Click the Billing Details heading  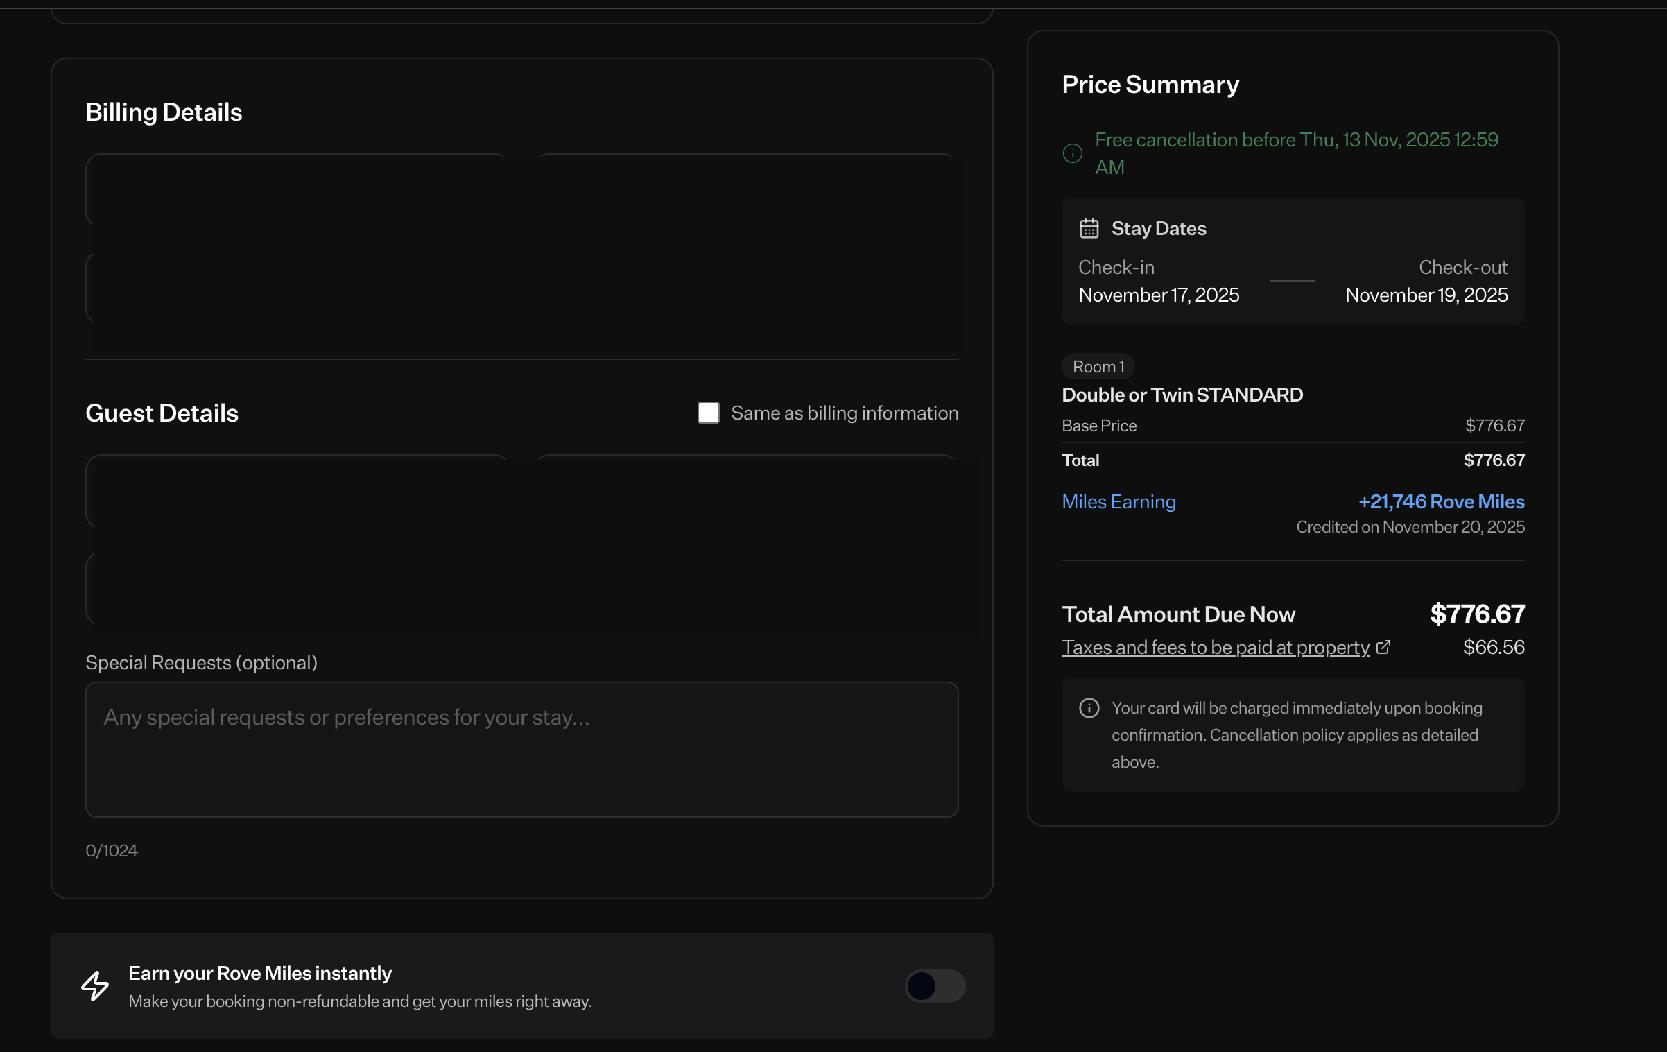pyautogui.click(x=164, y=112)
